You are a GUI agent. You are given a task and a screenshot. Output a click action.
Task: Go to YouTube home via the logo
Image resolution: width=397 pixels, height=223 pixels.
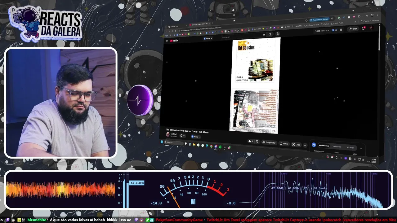174,41
